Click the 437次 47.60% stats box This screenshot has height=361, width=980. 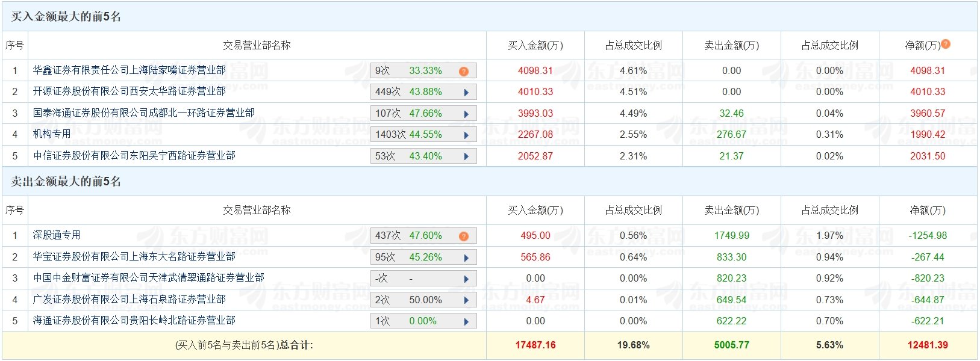(423, 236)
